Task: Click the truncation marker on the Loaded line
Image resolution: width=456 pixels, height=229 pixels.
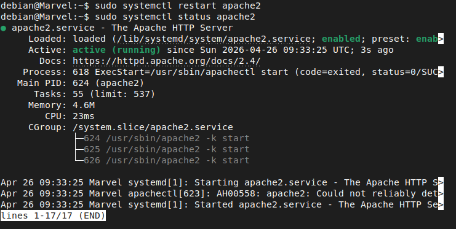Action: click(x=441, y=39)
